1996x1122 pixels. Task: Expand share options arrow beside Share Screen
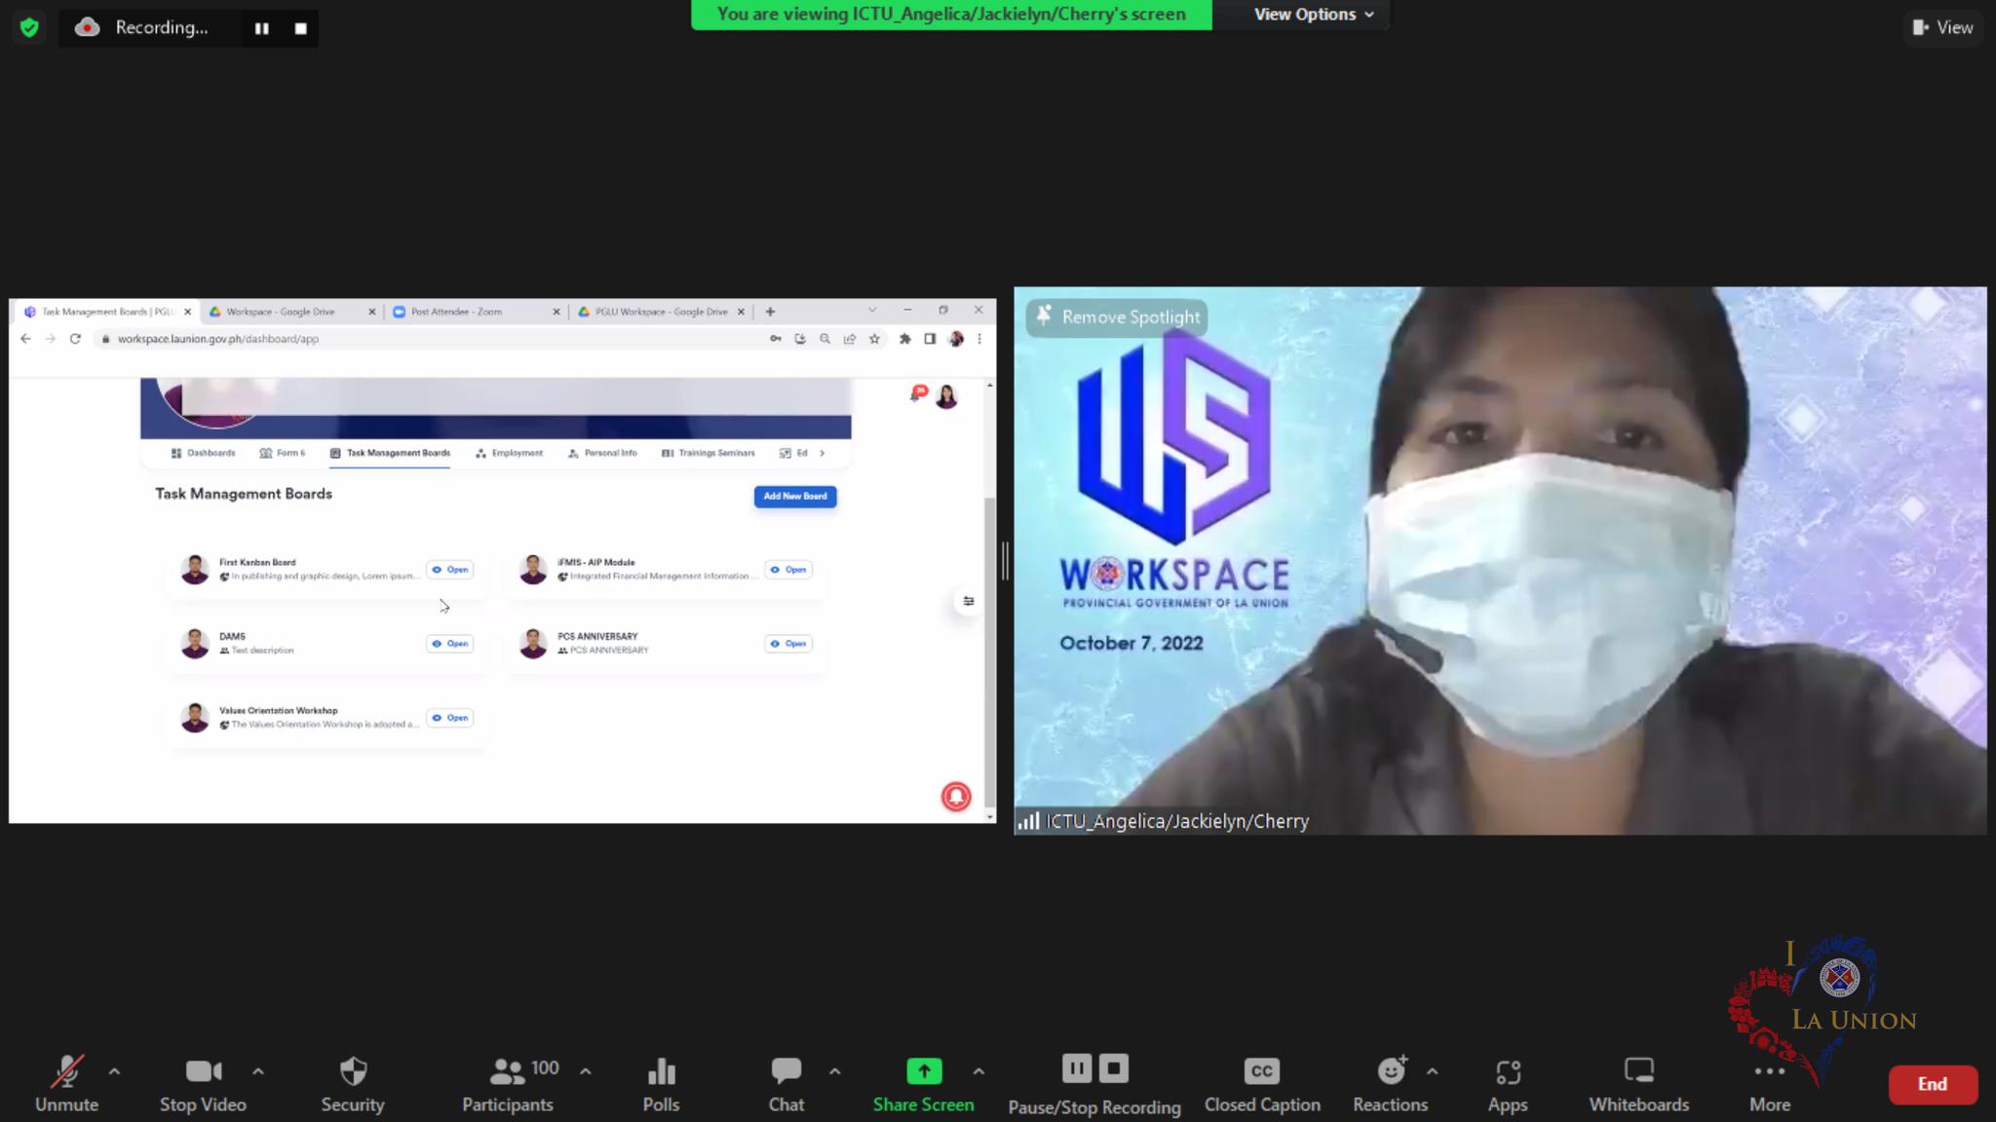pos(979,1071)
